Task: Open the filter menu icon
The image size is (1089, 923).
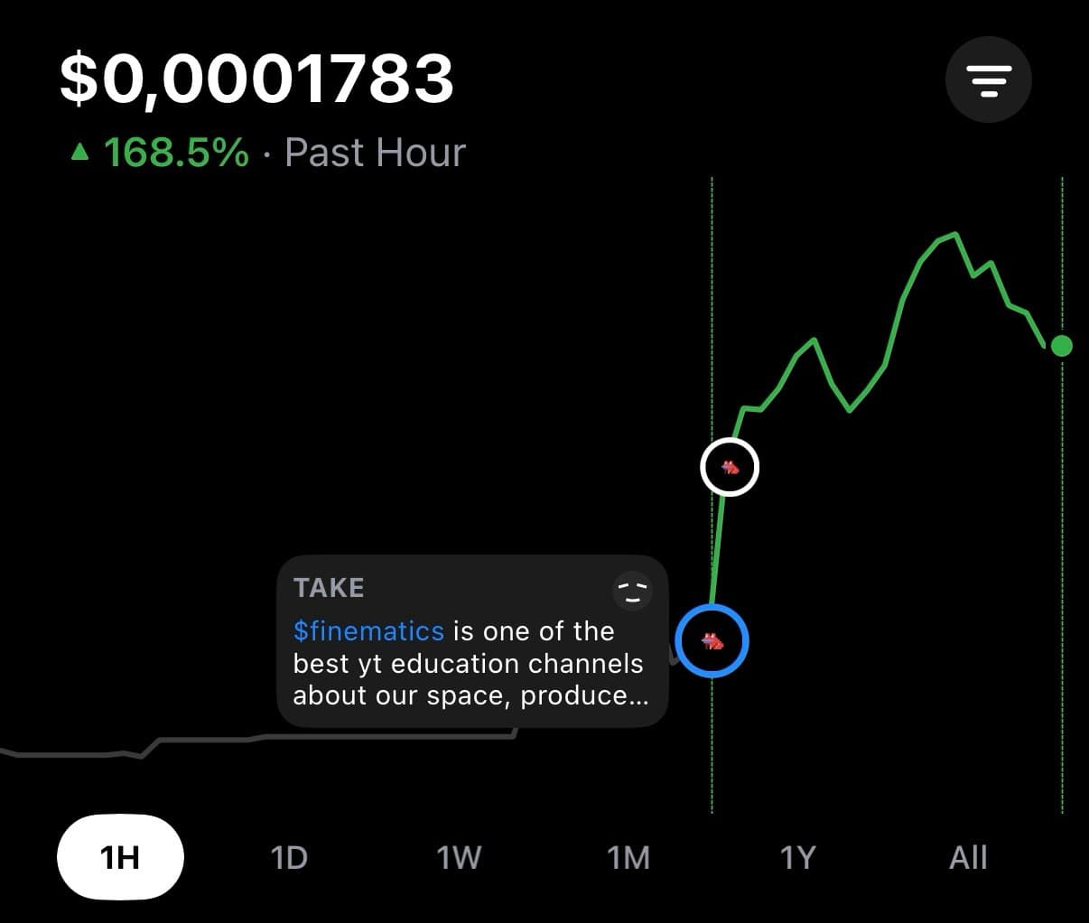Action: [x=988, y=80]
